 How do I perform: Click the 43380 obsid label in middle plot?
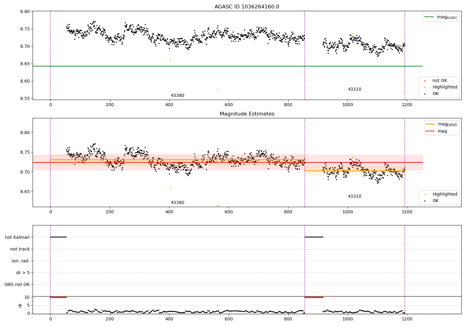tap(177, 203)
